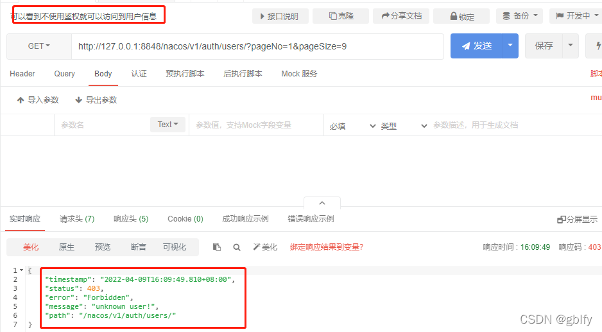Screen dimensions: 602x332
Task: Open the 请求头 (7) tab
Action: pos(77,219)
